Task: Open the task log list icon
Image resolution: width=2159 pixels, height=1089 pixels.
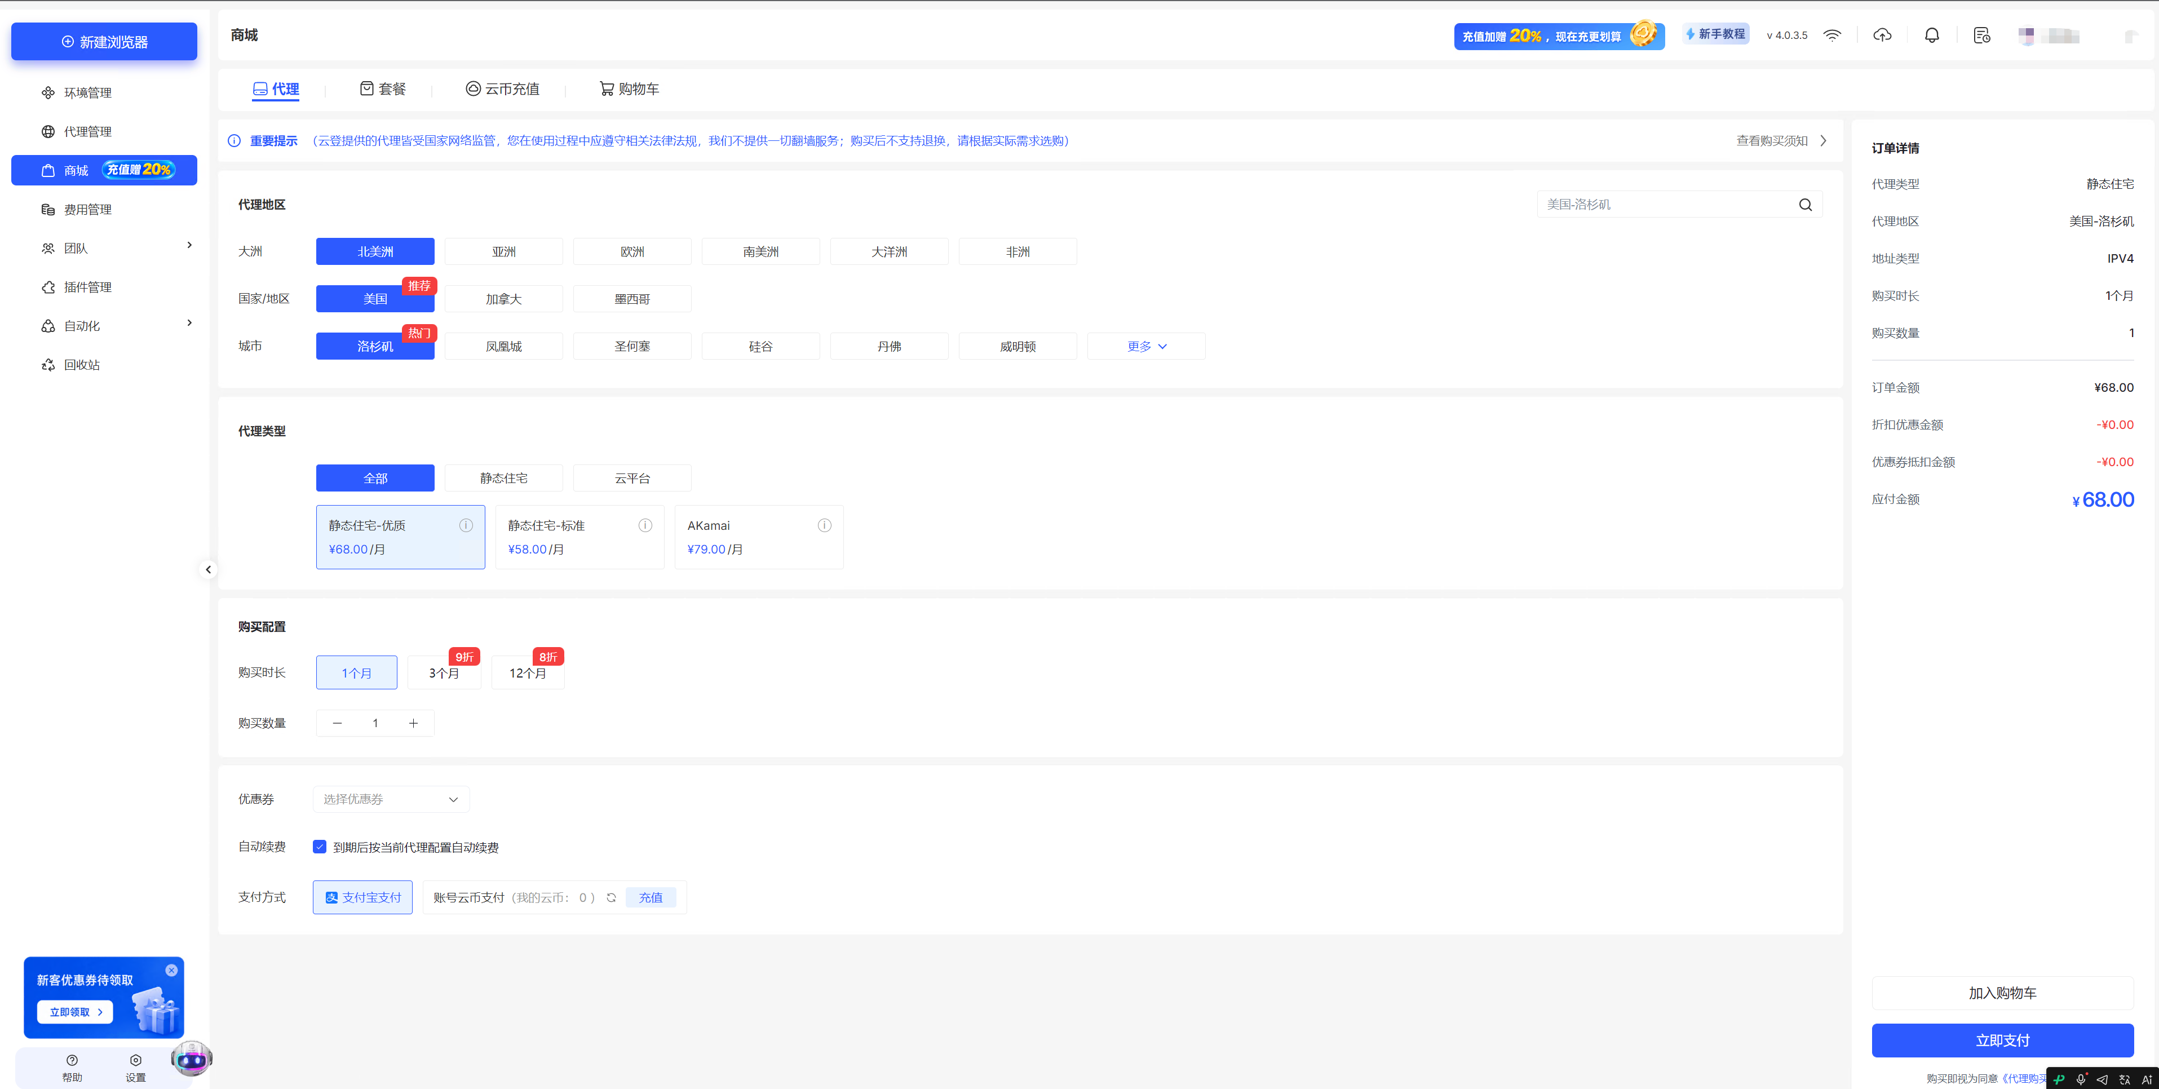Action: coord(1981,35)
